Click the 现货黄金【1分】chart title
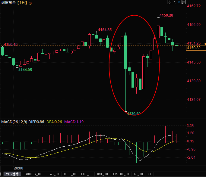This screenshot has height=177, width=206. coord(14,3)
